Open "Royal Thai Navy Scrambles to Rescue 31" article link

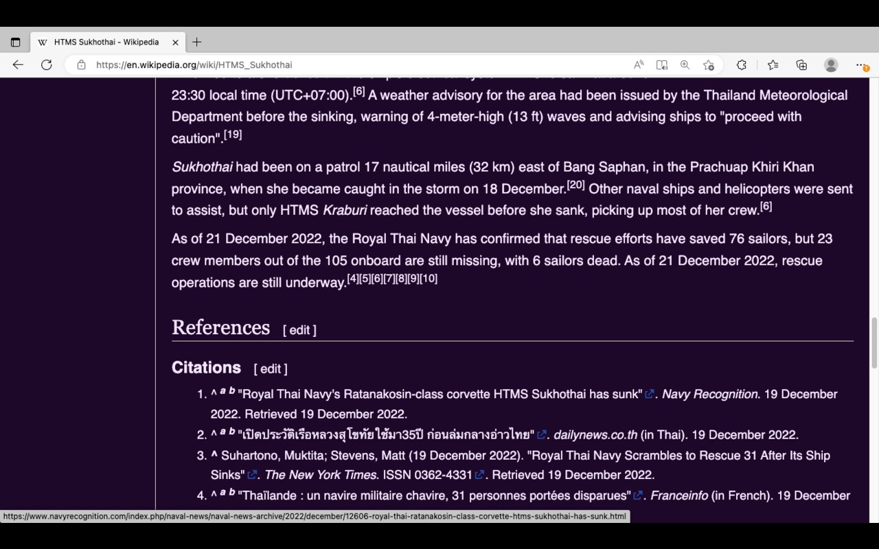(x=678, y=455)
